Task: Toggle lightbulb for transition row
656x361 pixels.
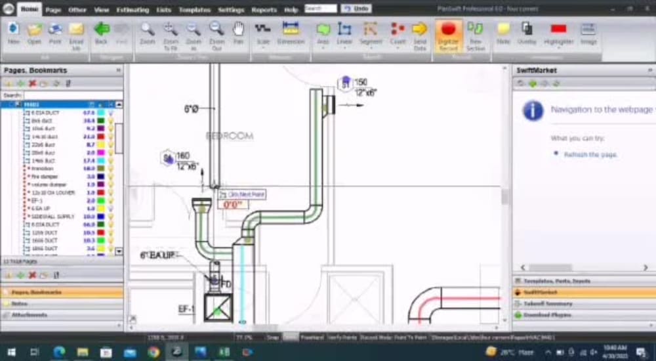Action: 111,168
